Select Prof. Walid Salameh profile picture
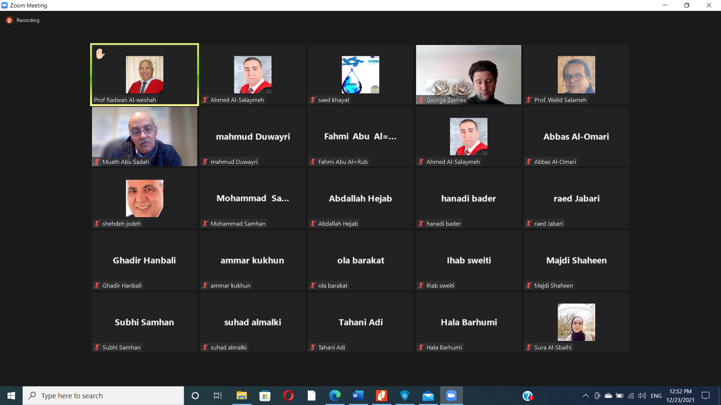 coord(576,75)
